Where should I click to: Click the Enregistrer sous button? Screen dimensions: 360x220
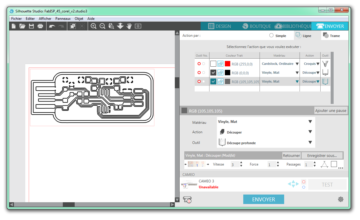point(322,155)
